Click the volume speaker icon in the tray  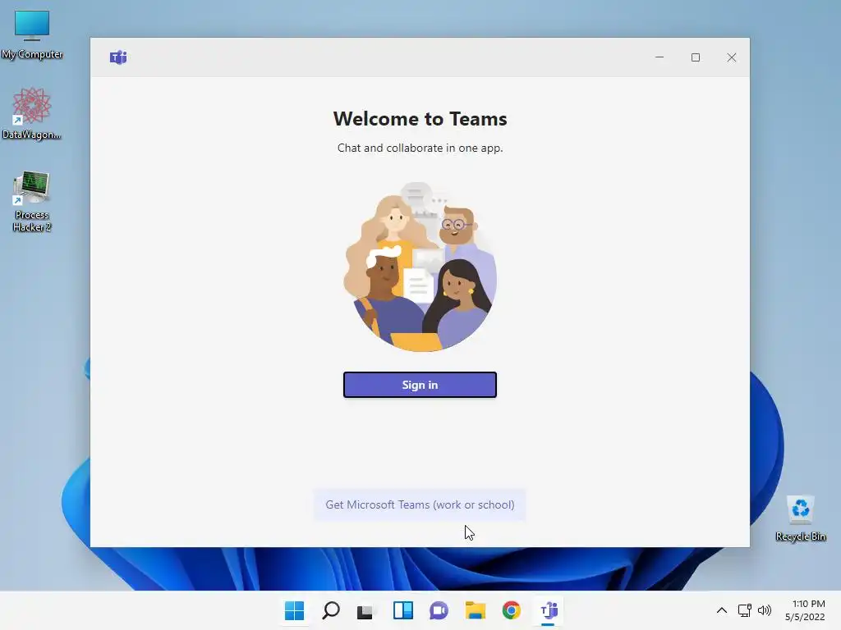tap(765, 610)
